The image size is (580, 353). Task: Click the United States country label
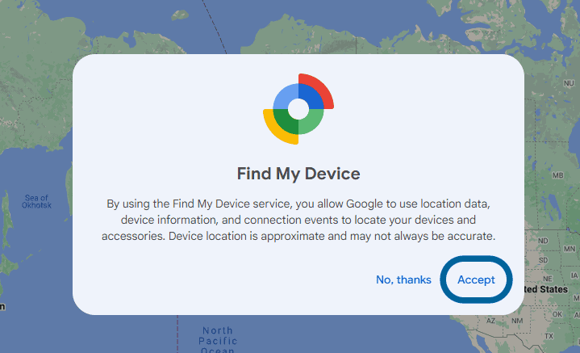click(546, 289)
